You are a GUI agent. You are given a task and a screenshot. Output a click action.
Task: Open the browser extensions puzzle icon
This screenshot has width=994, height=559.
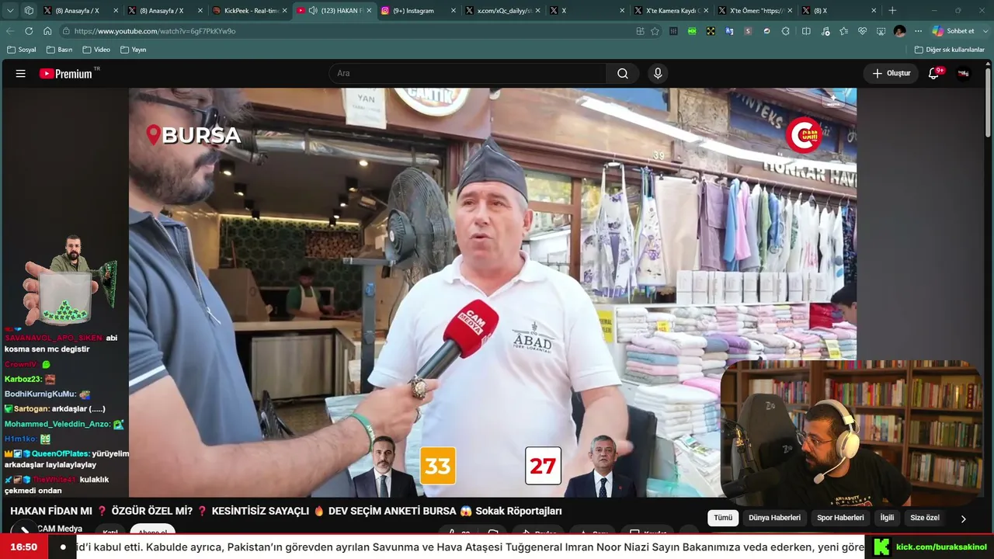(x=786, y=31)
